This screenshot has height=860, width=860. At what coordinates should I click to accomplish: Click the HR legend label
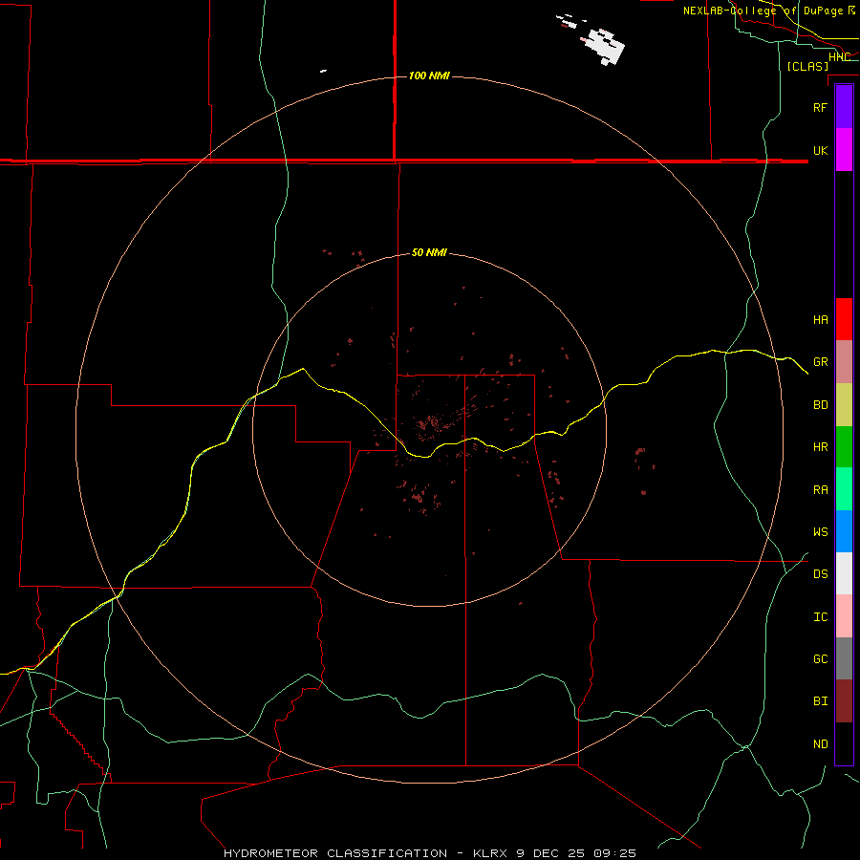[x=820, y=447]
